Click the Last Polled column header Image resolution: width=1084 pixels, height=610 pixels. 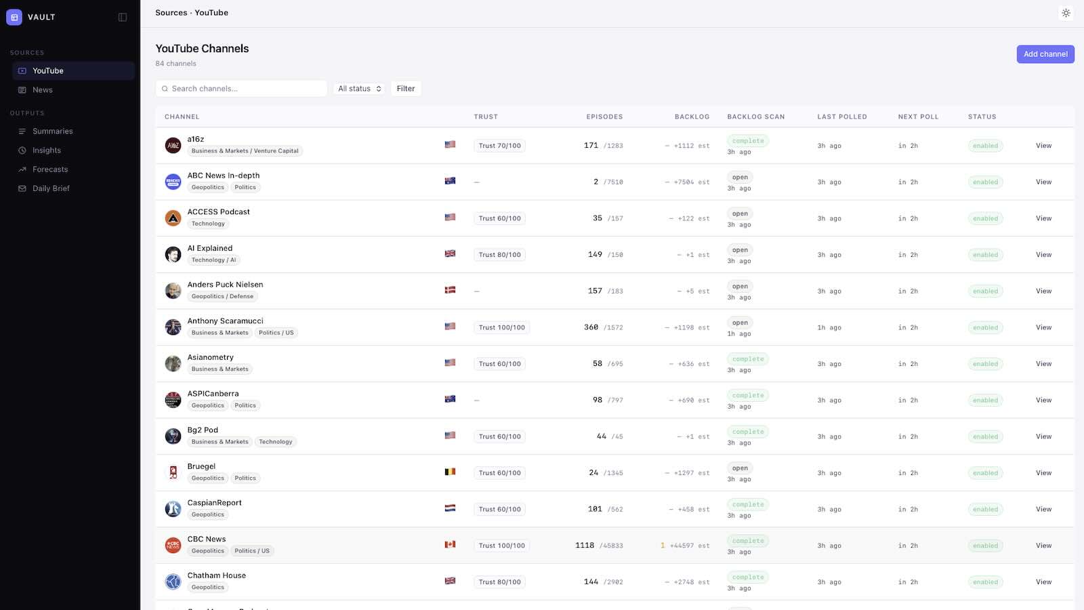[x=842, y=117]
